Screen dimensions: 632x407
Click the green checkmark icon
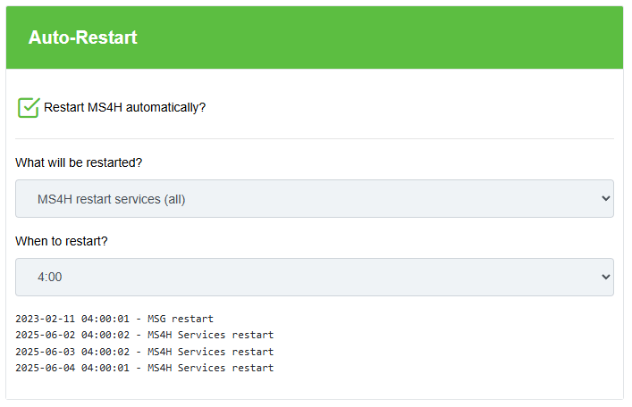[x=29, y=106]
